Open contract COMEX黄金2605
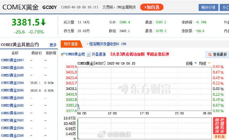The height and width of the screenshot is (140, 229). click(x=12, y=75)
